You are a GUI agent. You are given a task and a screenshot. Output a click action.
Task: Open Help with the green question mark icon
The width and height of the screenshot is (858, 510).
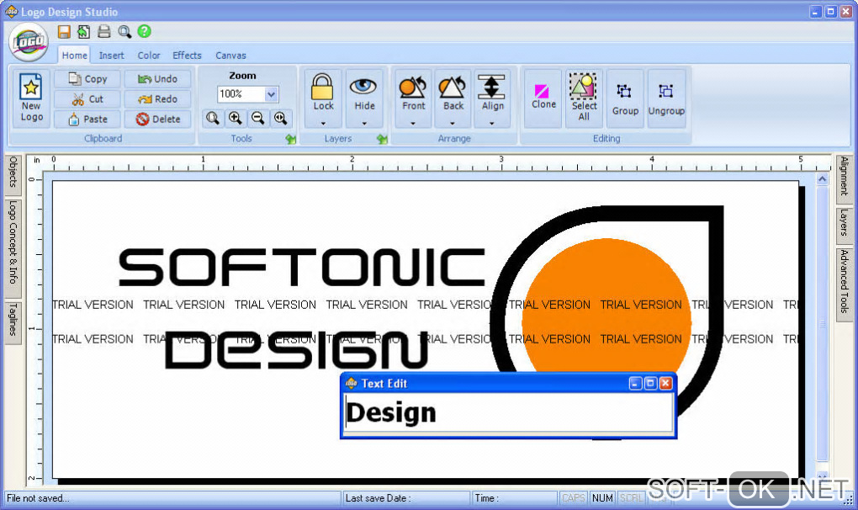(145, 32)
